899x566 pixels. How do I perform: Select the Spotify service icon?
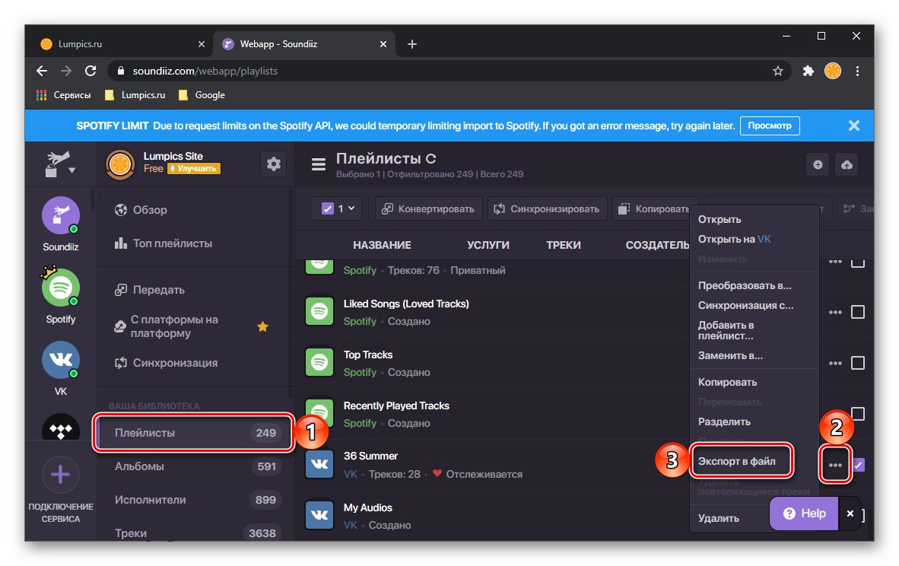pos(61,288)
